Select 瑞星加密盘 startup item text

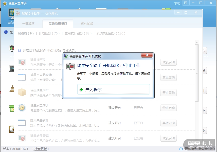click(x=38, y=60)
